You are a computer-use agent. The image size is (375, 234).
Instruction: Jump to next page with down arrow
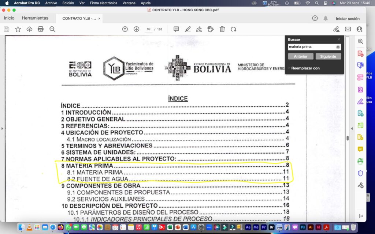point(136,29)
